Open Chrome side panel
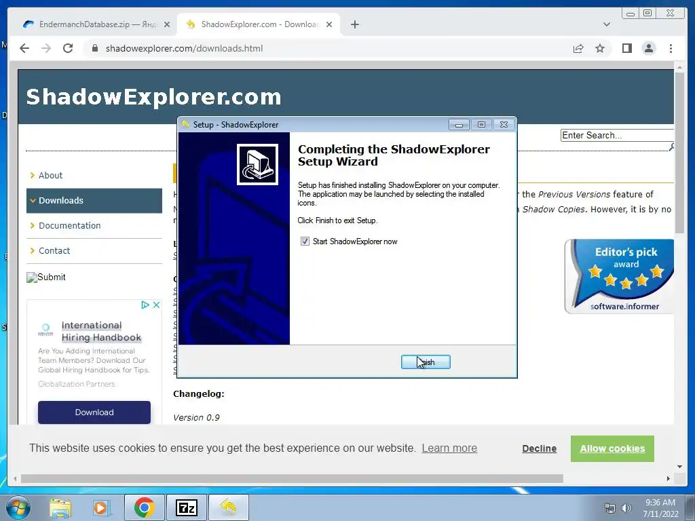695x521 pixels. 626,48
